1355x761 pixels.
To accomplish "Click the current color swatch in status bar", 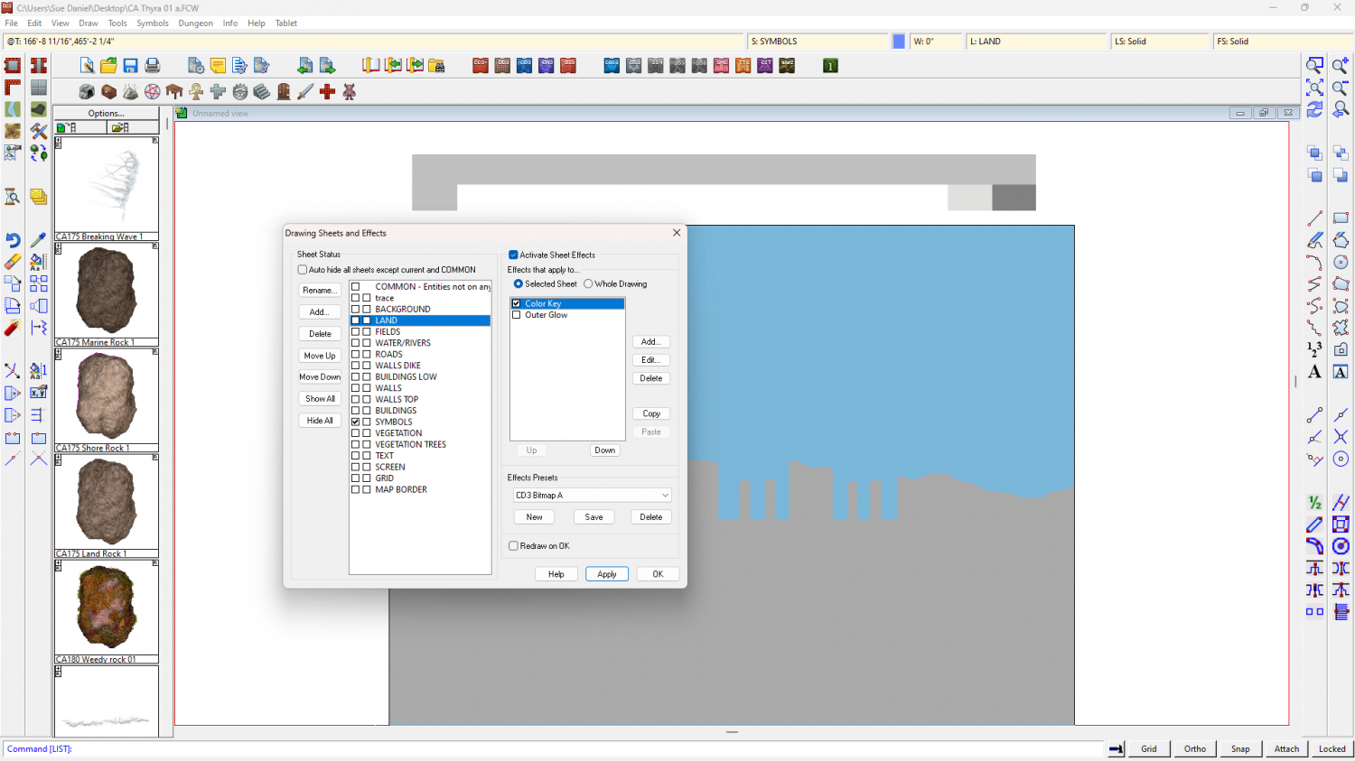I will point(899,42).
